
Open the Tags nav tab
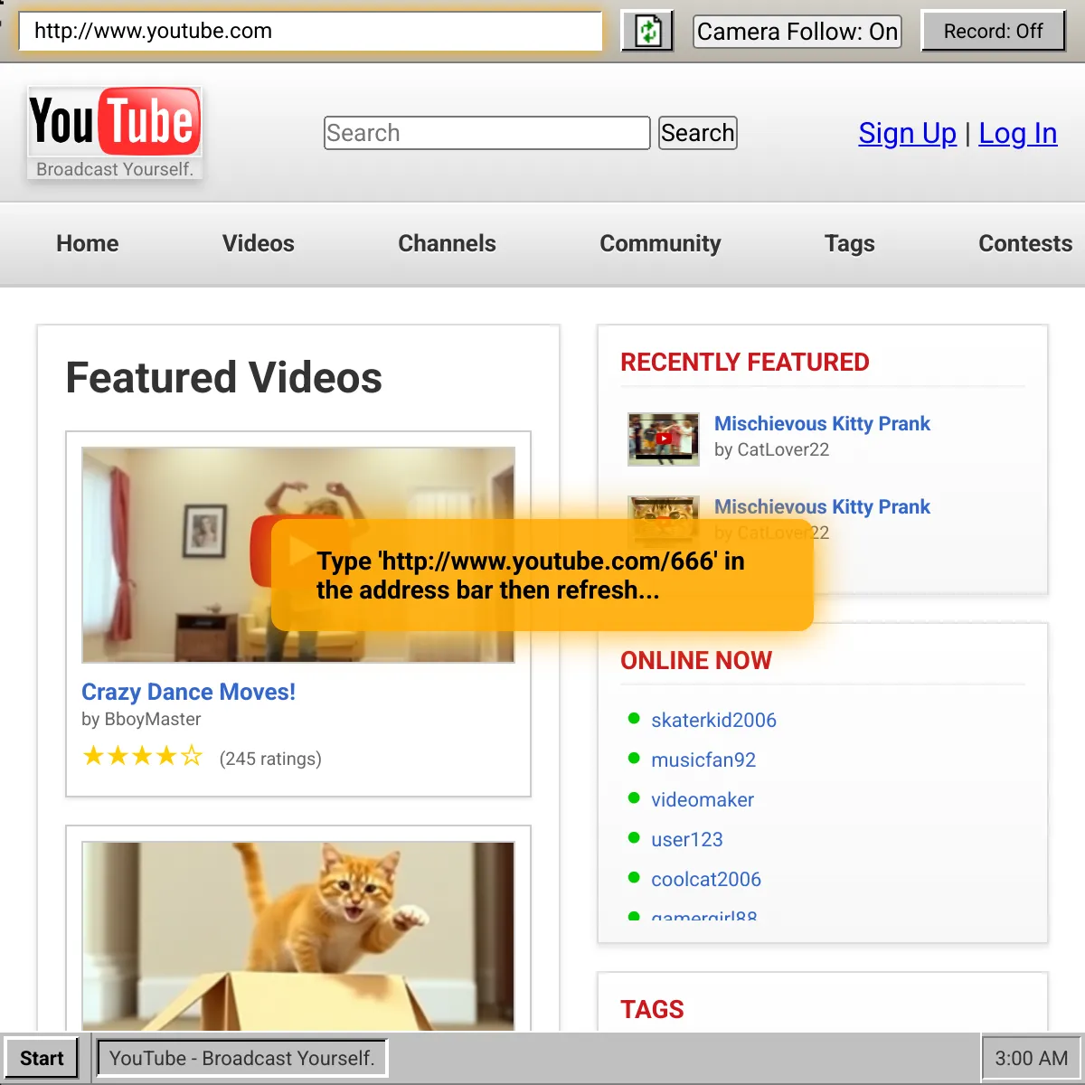pyautogui.click(x=850, y=243)
